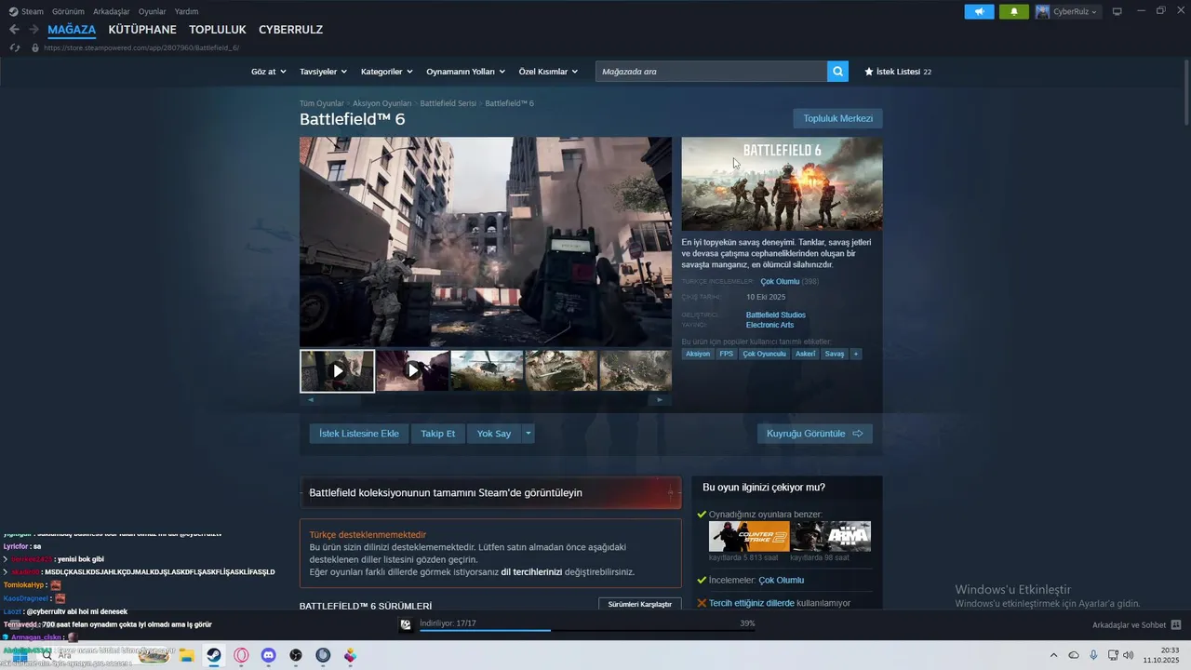Expand more tags with the plus button
1191x670 pixels.
click(855, 354)
